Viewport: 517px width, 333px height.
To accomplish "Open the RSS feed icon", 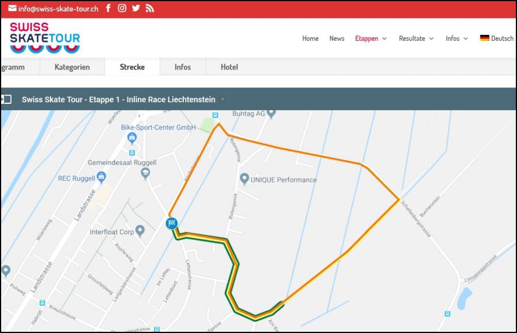I will (x=149, y=9).
